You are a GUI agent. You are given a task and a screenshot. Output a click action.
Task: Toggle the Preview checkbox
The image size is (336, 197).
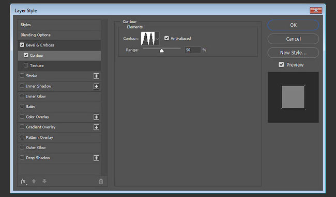coord(281,64)
